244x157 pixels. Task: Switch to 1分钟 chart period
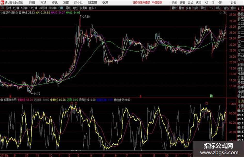pyautogui.click(x=16, y=8)
